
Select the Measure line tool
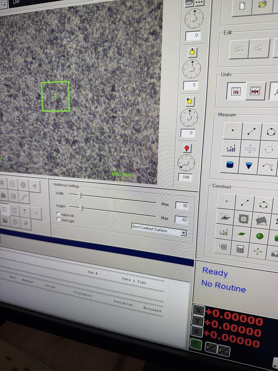[251, 131]
